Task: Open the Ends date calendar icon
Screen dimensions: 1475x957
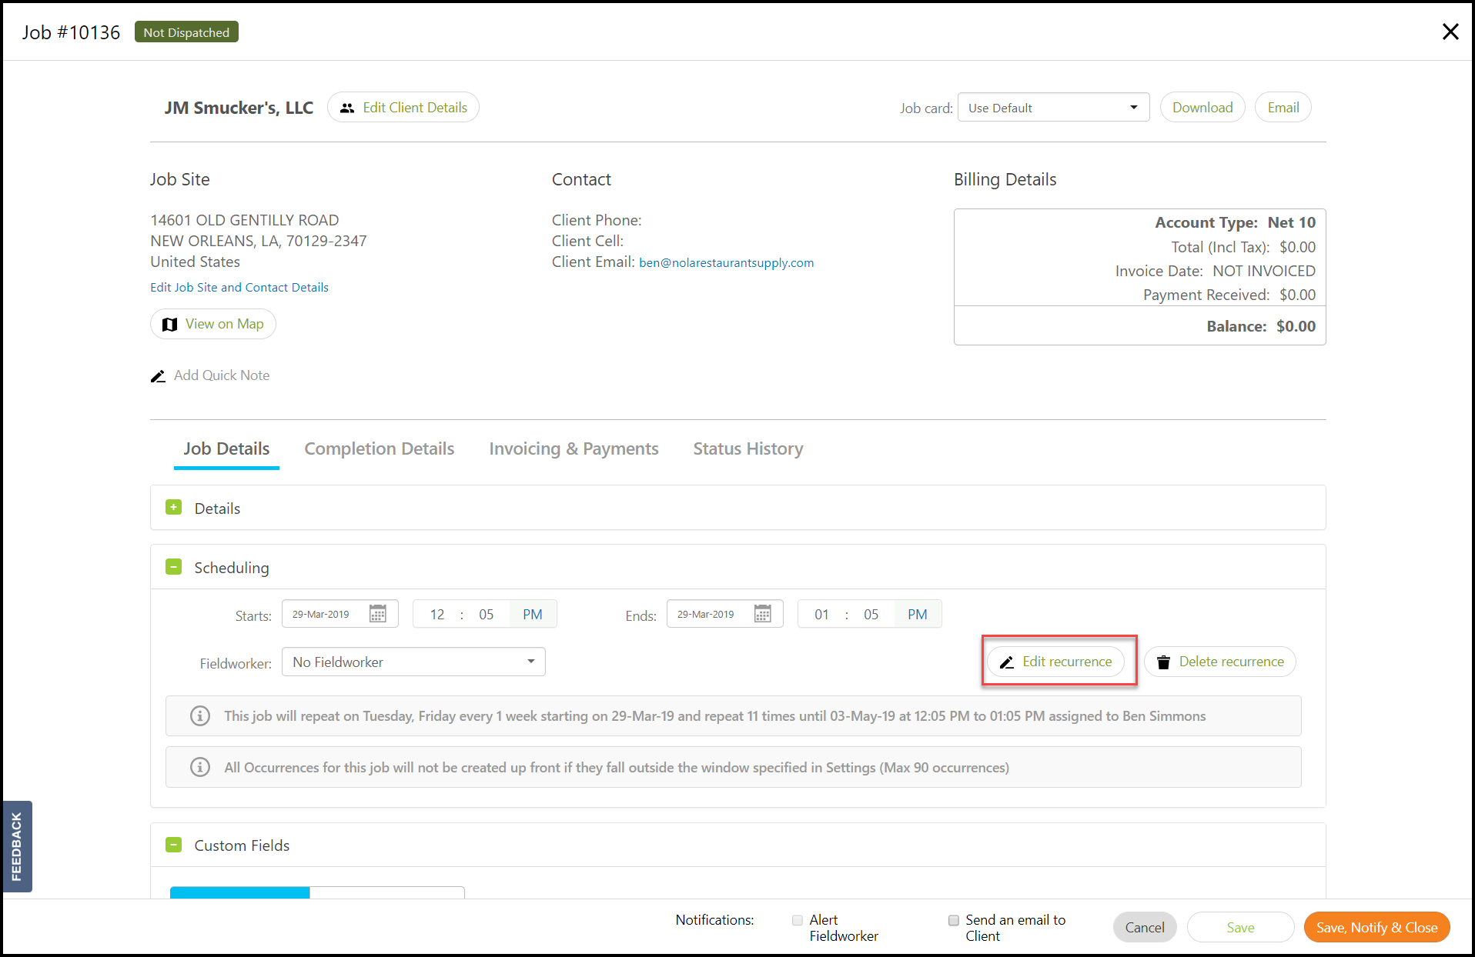Action: pos(762,614)
